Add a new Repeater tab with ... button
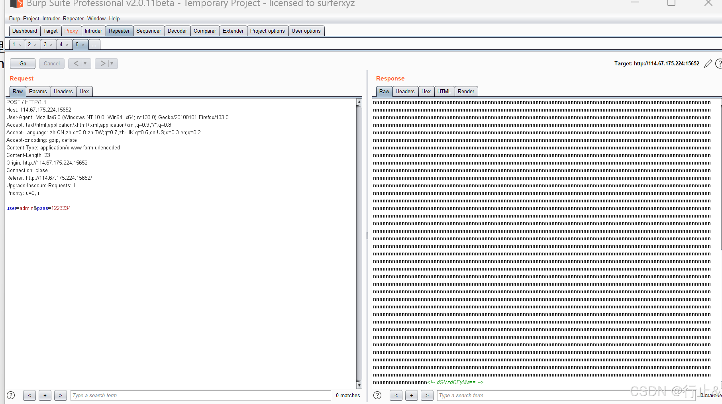The width and height of the screenshot is (722, 404). (94, 45)
